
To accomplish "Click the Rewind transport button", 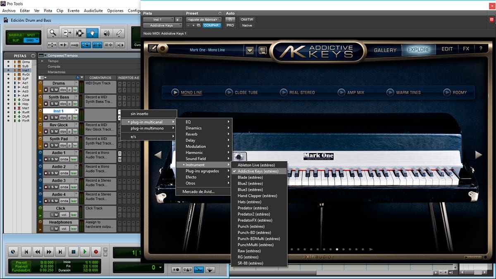I will tap(38, 251).
